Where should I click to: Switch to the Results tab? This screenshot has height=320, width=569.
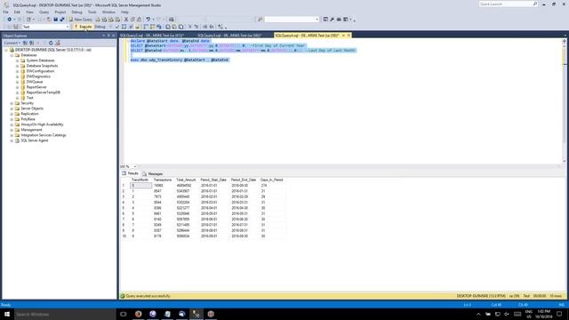pyautogui.click(x=131, y=173)
